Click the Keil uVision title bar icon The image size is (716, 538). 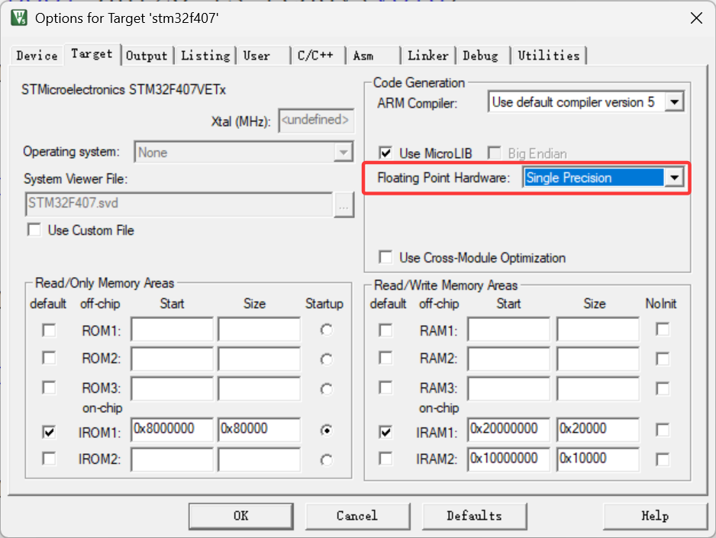coord(19,18)
